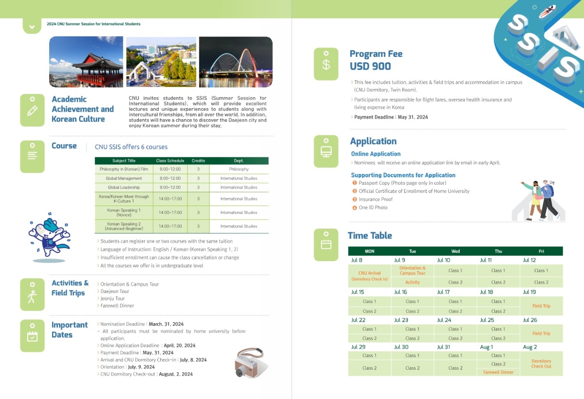
Task: Click Supporting Documents for Application heading
Action: pyautogui.click(x=403, y=175)
